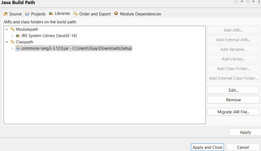The height and width of the screenshot is (151, 261).
Task: Select the commons-lang3-3.12.0.jar file icon
Action: coord(18,48)
